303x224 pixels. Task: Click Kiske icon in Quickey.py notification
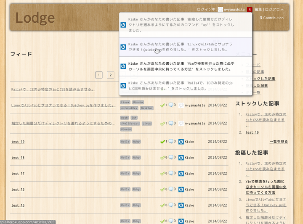coord(123,47)
